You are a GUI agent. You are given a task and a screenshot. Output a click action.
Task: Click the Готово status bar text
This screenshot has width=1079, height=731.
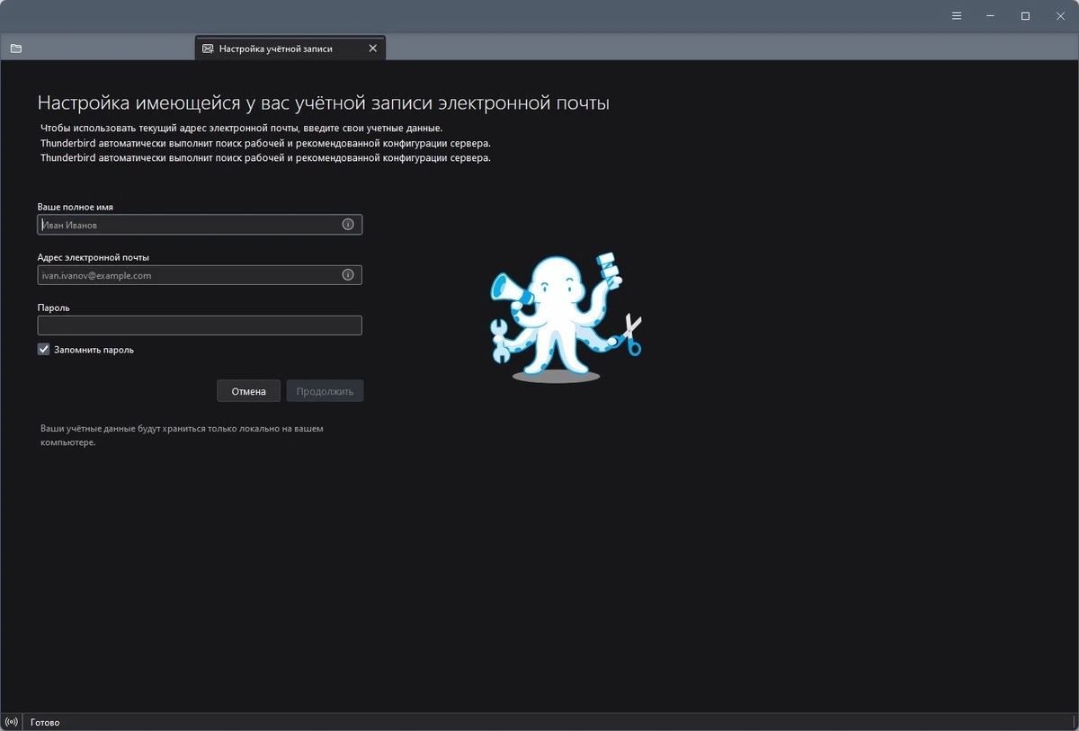coord(45,722)
